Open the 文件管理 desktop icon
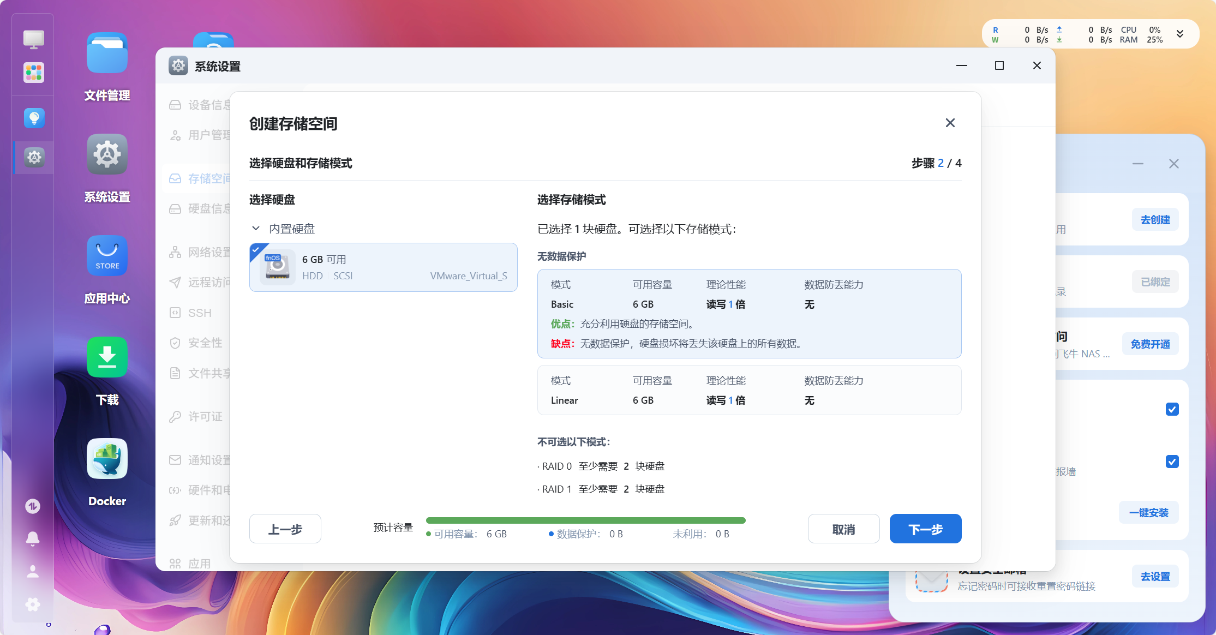 pyautogui.click(x=107, y=53)
